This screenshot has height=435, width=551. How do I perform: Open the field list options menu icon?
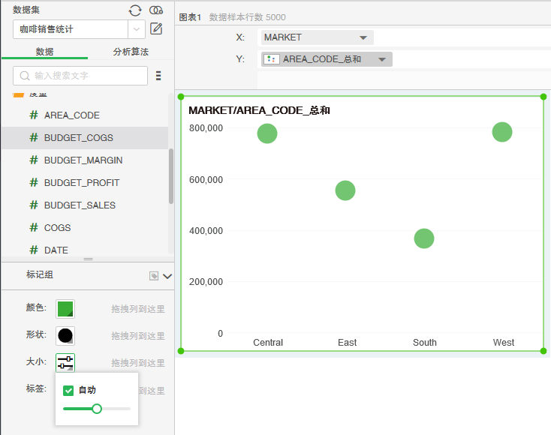[x=158, y=76]
